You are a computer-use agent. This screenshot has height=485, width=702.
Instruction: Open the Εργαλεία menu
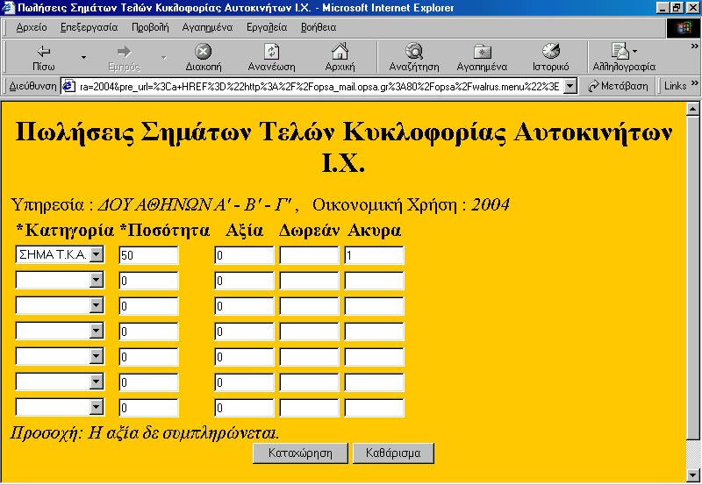266,27
